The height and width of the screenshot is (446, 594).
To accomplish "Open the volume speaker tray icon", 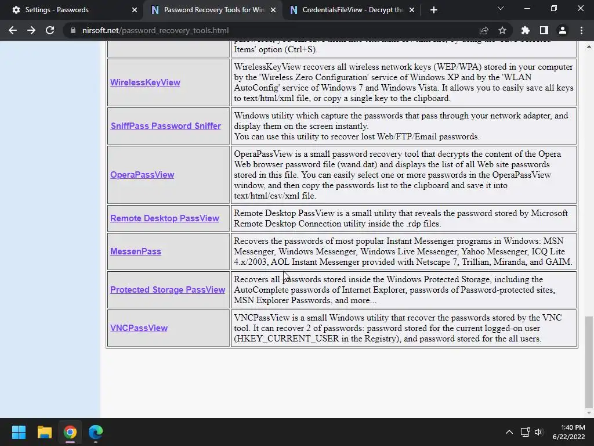I will [539, 432].
